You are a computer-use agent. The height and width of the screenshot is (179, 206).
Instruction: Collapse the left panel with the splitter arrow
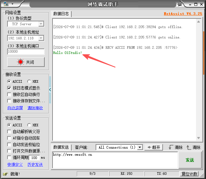pos(50,90)
